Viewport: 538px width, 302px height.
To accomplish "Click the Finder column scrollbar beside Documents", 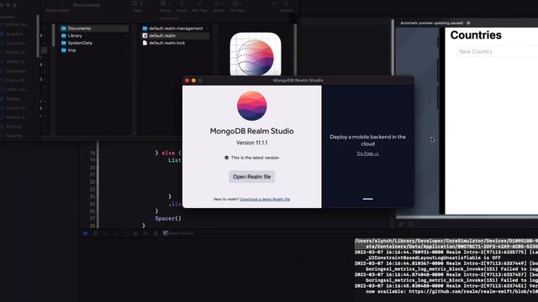I will click(x=54, y=35).
